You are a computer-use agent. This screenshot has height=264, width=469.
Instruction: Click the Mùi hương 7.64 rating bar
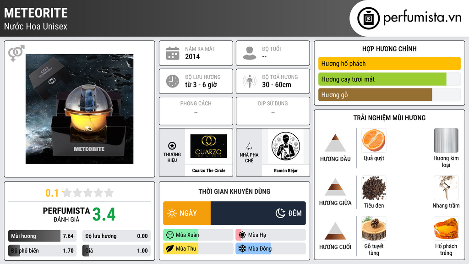[x=42, y=236]
